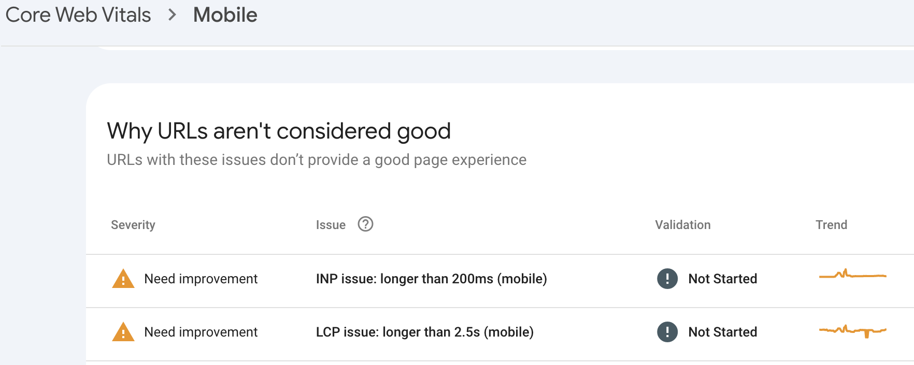The width and height of the screenshot is (914, 365).
Task: Click the Not Started exclamation icon for LCP
Action: (667, 332)
